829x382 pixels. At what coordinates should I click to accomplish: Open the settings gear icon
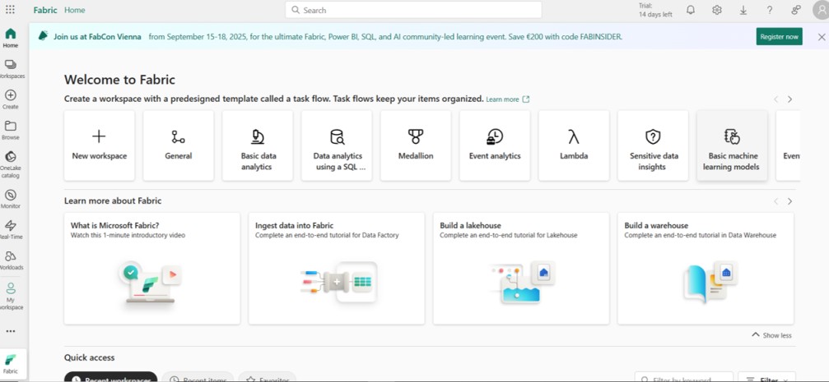717,10
